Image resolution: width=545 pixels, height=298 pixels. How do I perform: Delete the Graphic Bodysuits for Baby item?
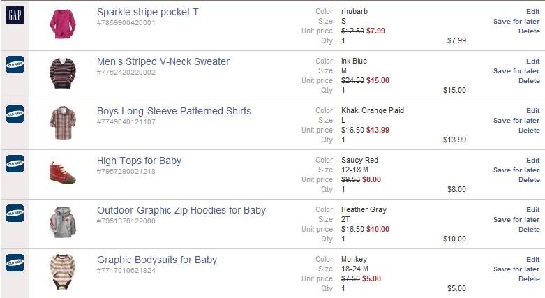point(529,279)
